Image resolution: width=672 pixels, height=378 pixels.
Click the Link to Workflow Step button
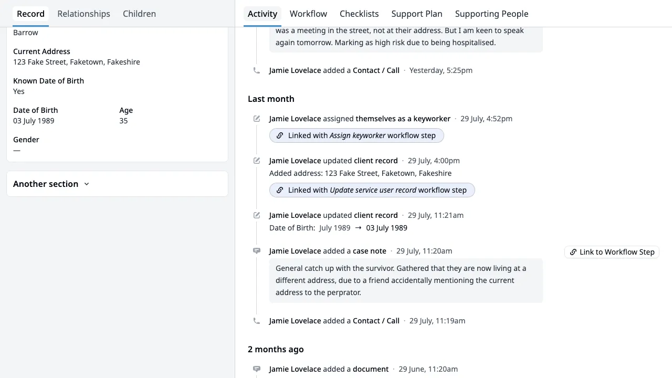[612, 252]
